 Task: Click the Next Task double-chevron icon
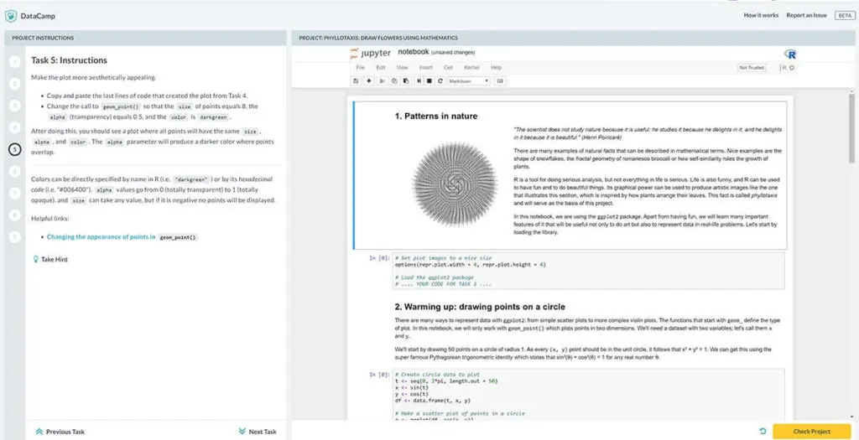(242, 432)
